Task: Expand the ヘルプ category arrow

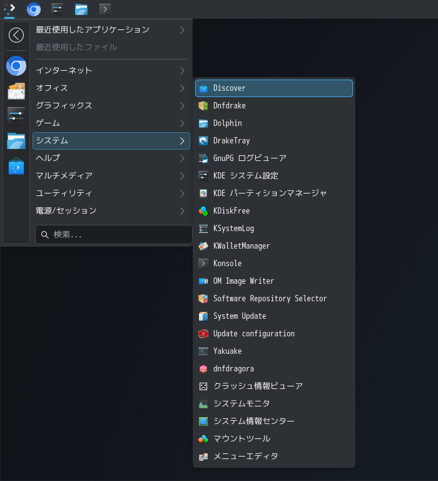Action: tap(182, 158)
